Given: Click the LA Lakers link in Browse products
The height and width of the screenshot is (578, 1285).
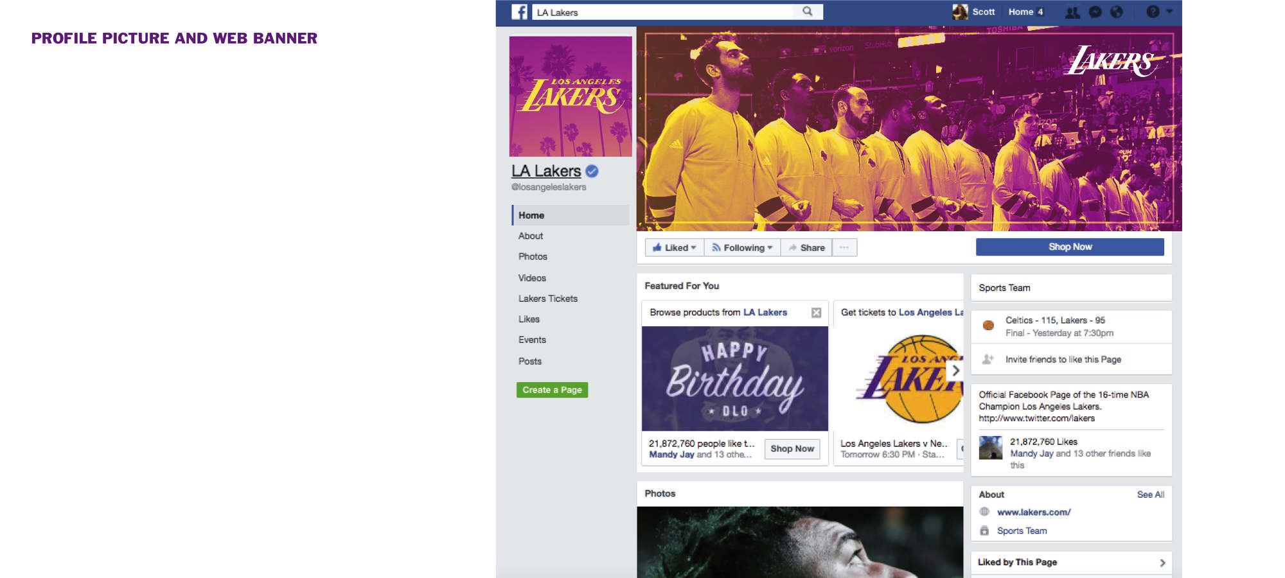Looking at the screenshot, I should point(765,312).
